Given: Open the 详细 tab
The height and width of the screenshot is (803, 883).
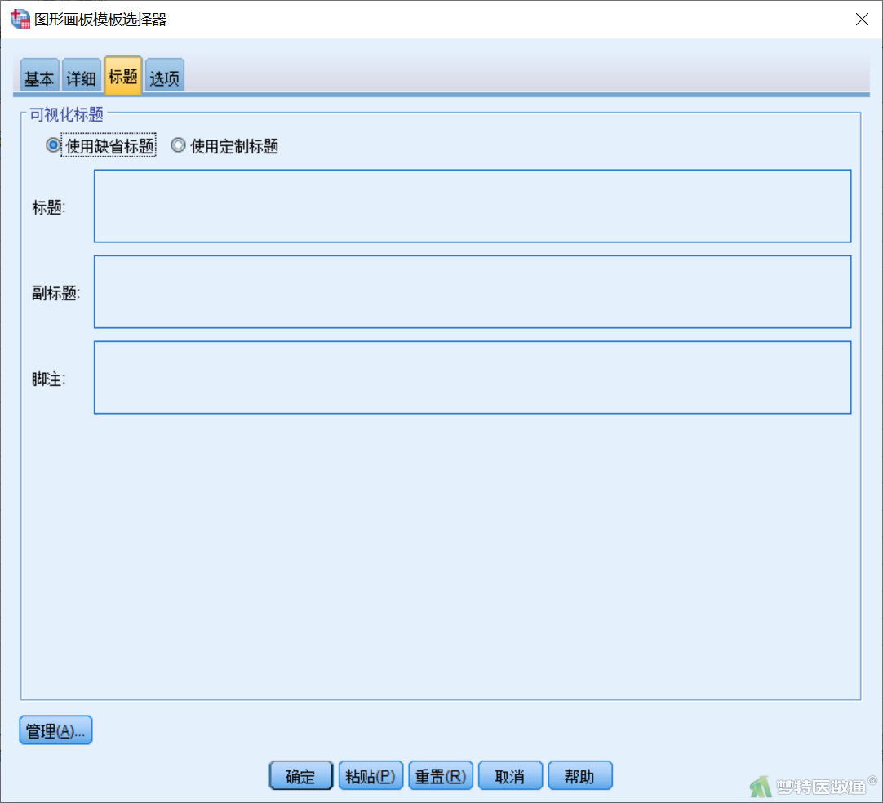Looking at the screenshot, I should 81,76.
